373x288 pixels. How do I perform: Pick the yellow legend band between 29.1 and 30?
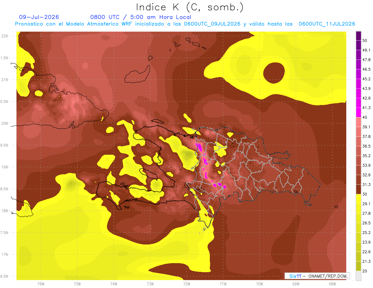358,199
